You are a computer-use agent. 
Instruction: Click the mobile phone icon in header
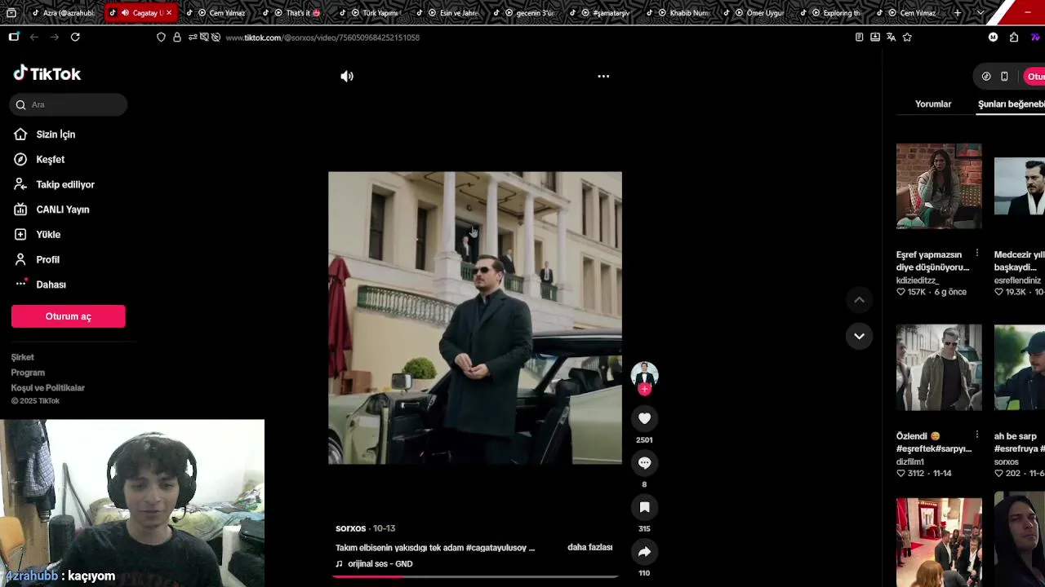1004,77
